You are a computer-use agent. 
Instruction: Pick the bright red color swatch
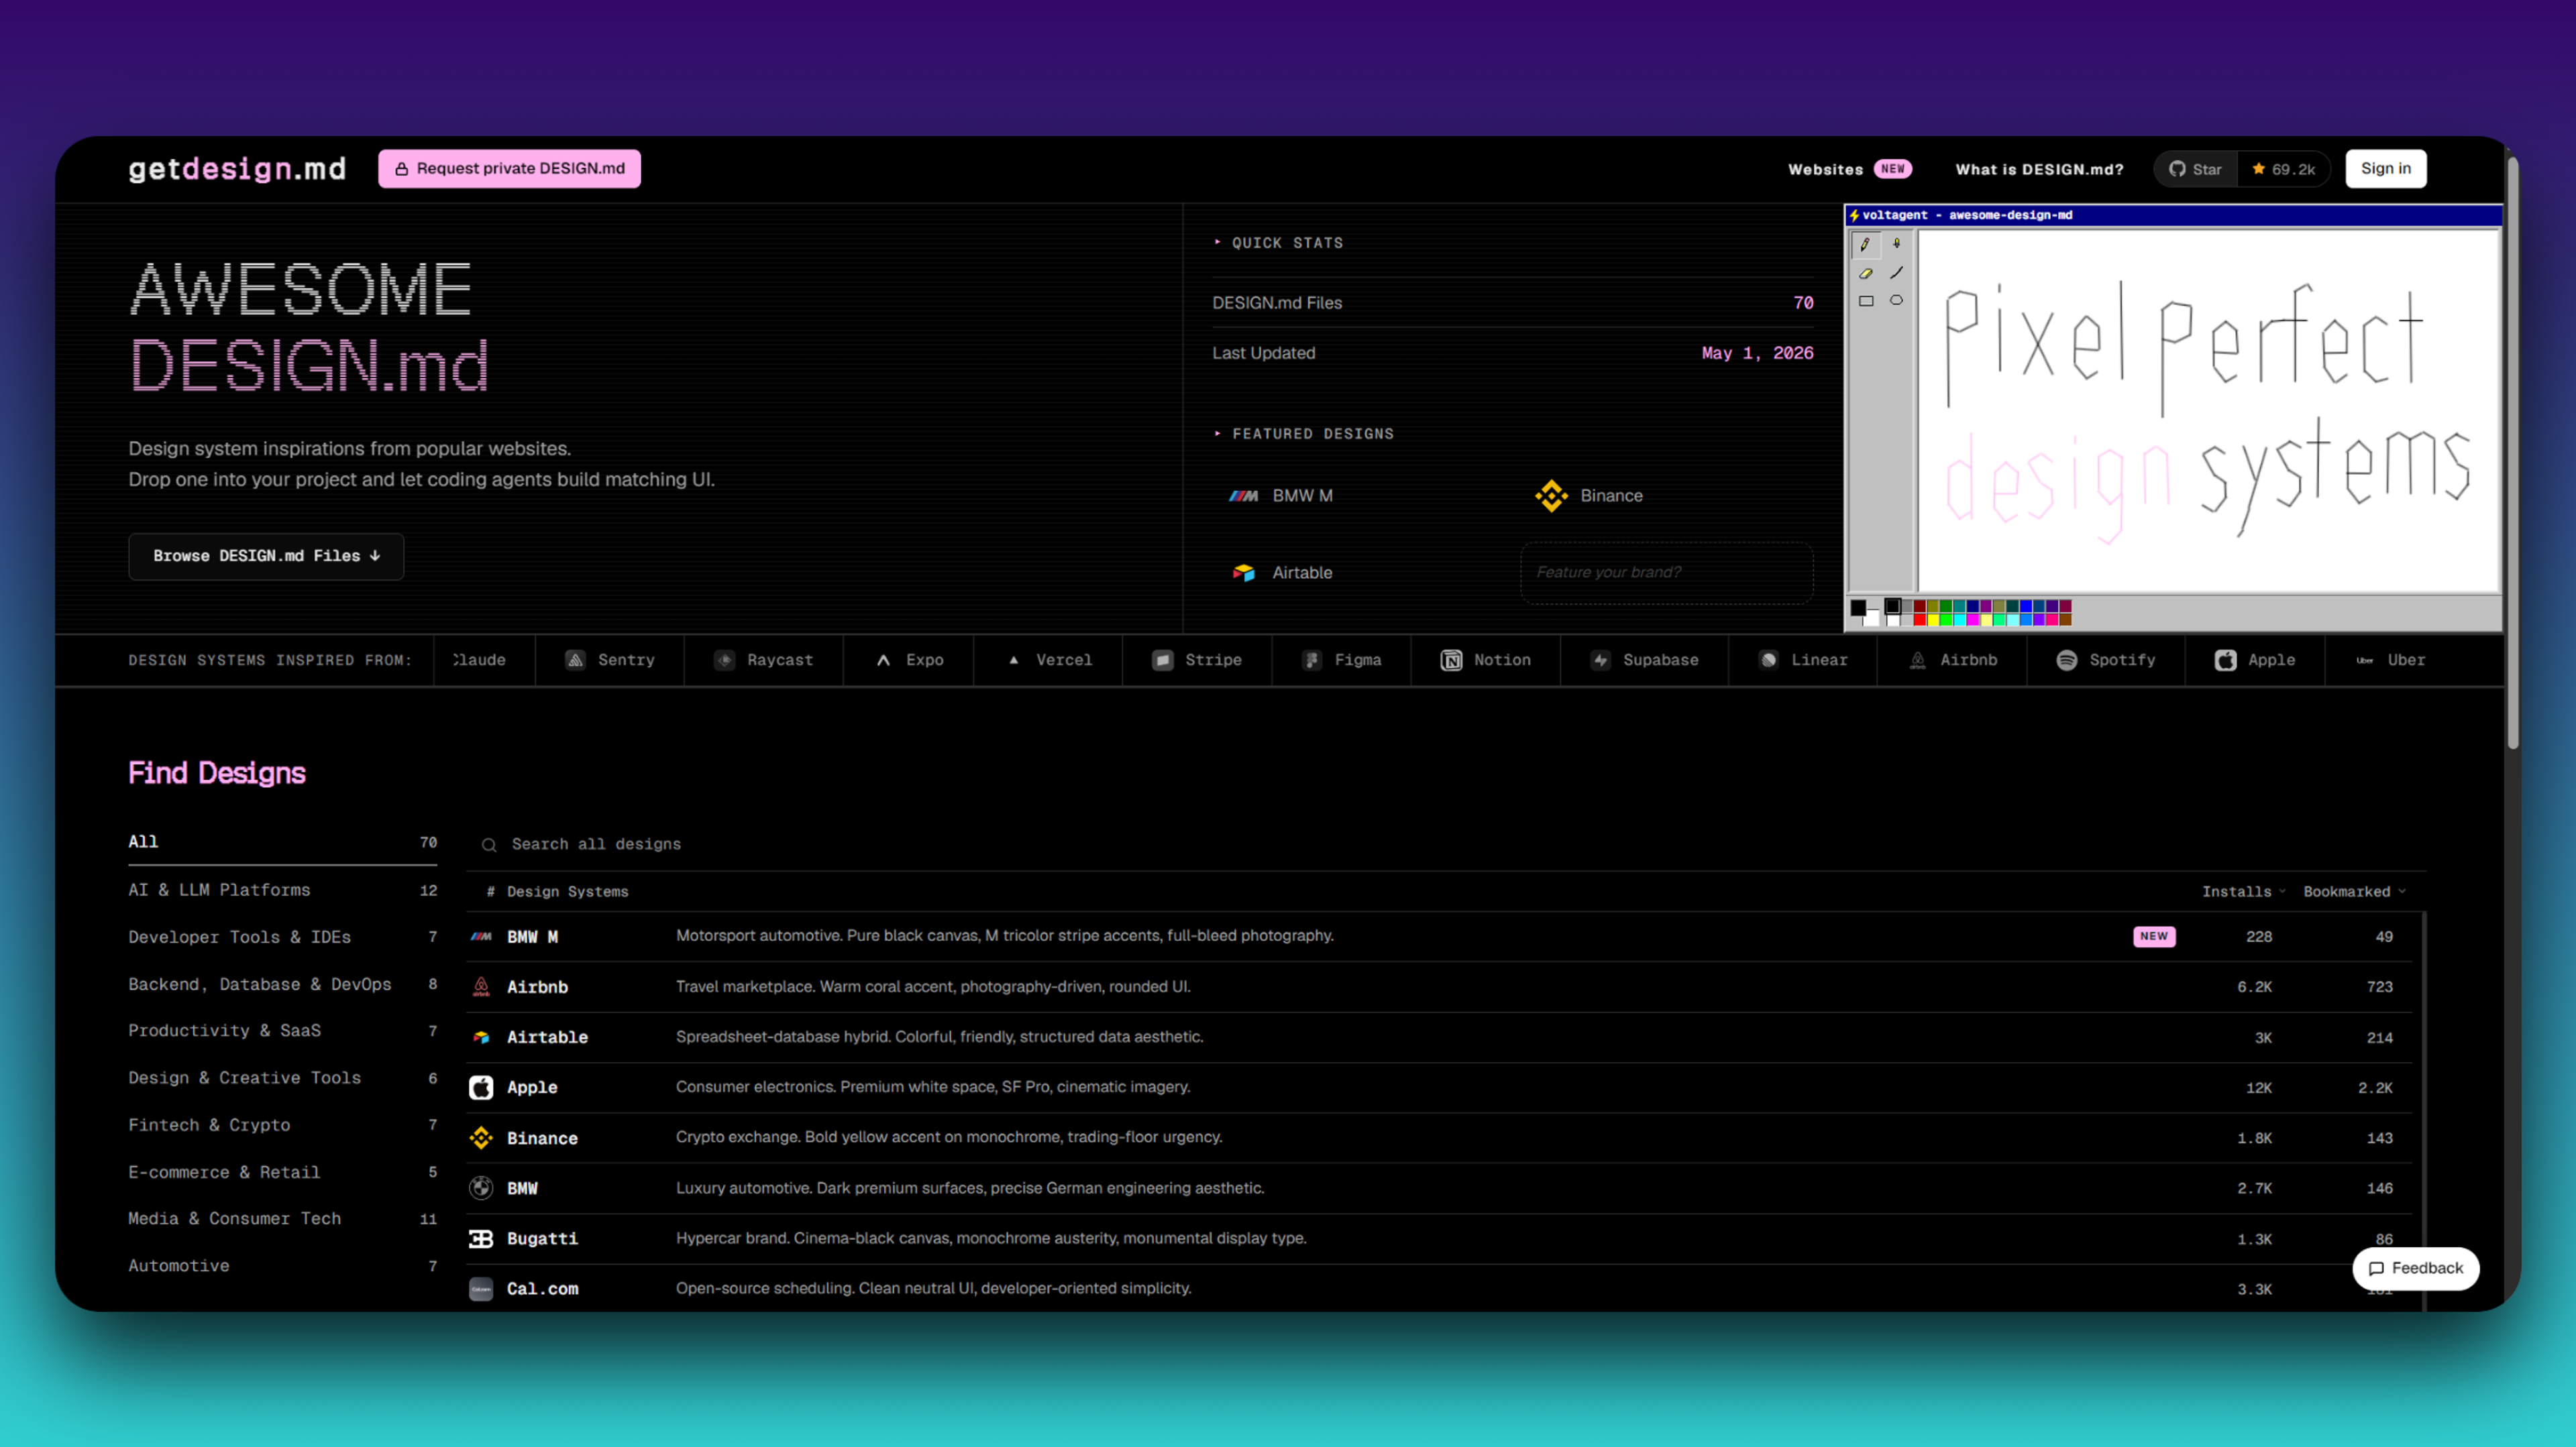[x=1920, y=620]
